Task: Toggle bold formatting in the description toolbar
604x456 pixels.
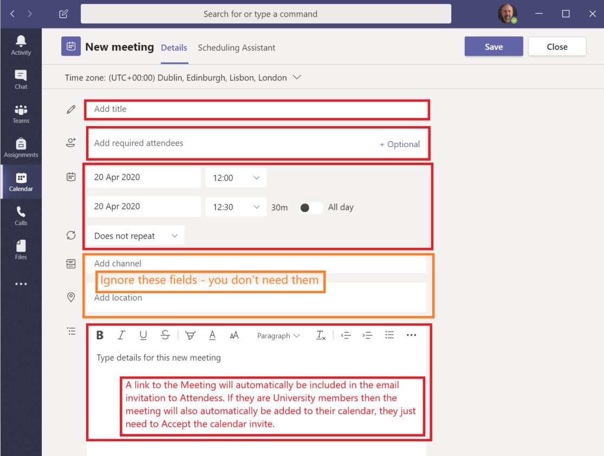Action: click(x=99, y=335)
